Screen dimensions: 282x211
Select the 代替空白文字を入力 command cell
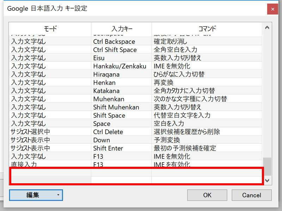[x=207, y=116]
